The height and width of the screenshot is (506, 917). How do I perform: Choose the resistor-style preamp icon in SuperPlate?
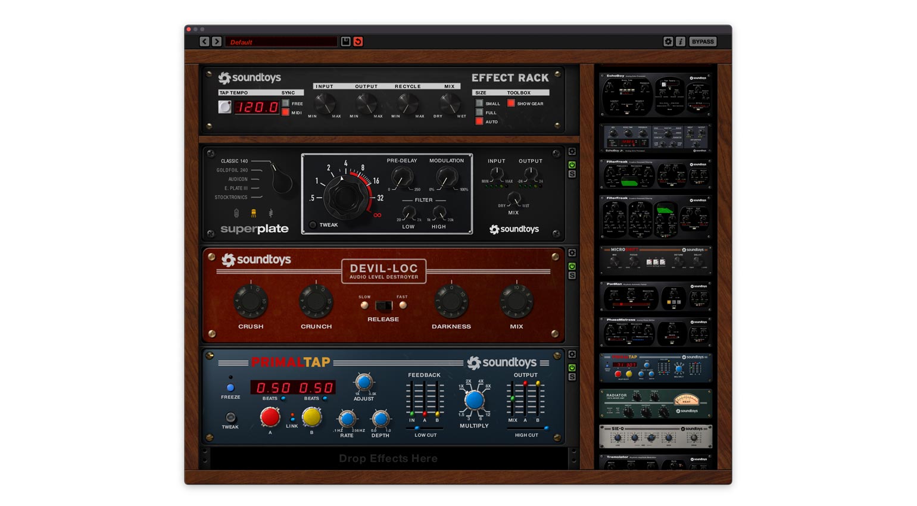tap(271, 213)
